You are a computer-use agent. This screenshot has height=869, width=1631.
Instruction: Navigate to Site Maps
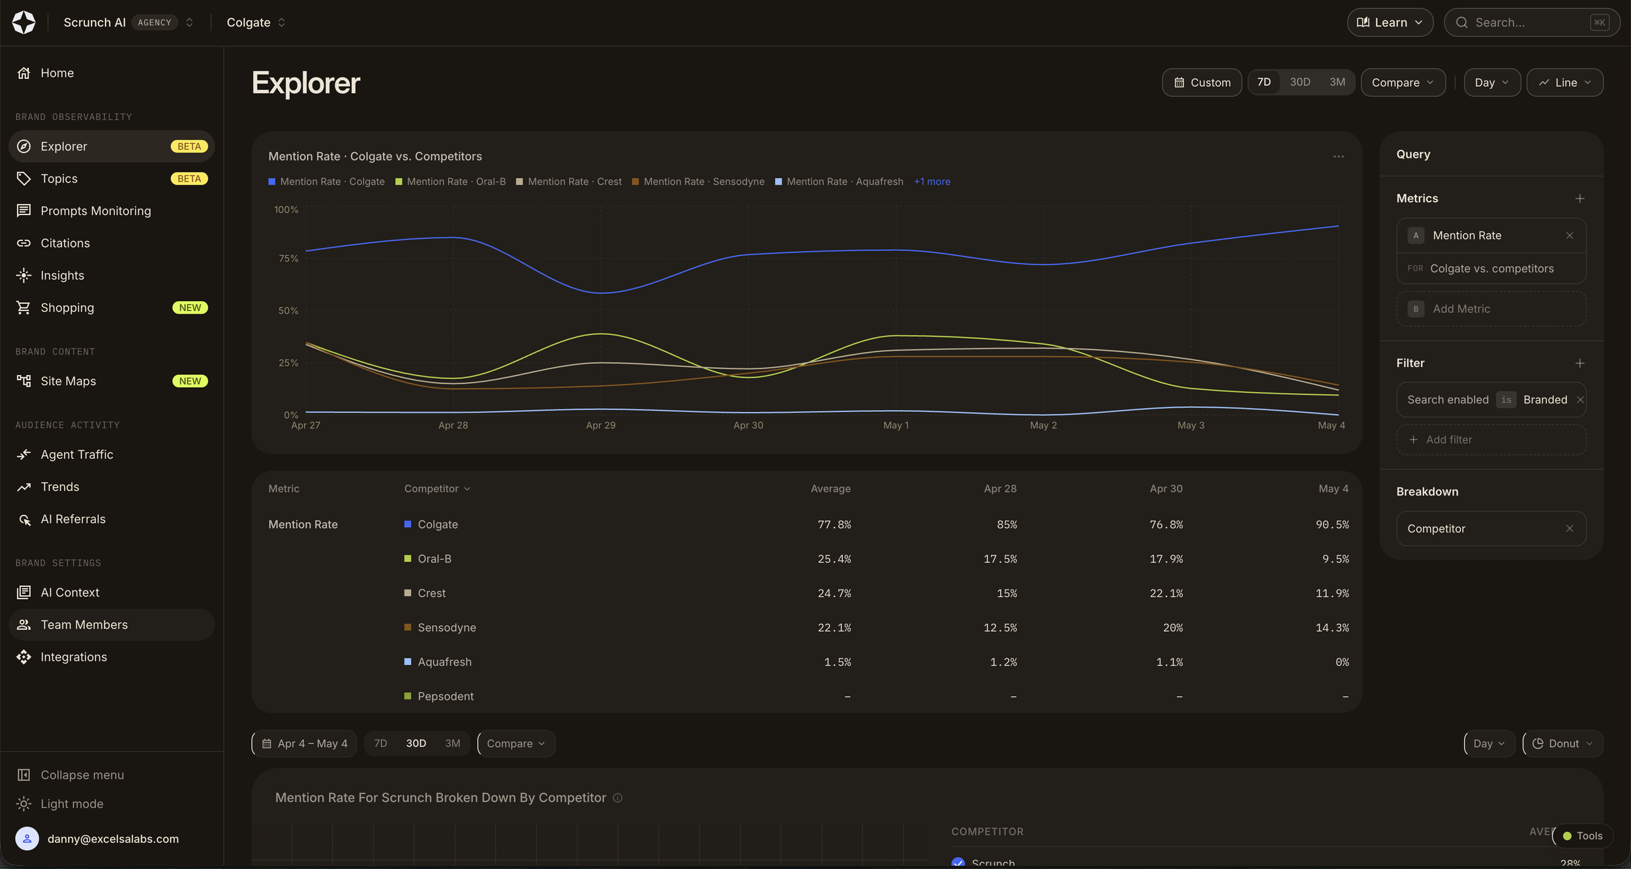coord(112,381)
